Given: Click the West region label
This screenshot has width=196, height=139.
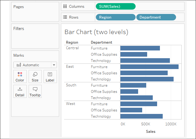Looking at the screenshot, I should 71,104.
